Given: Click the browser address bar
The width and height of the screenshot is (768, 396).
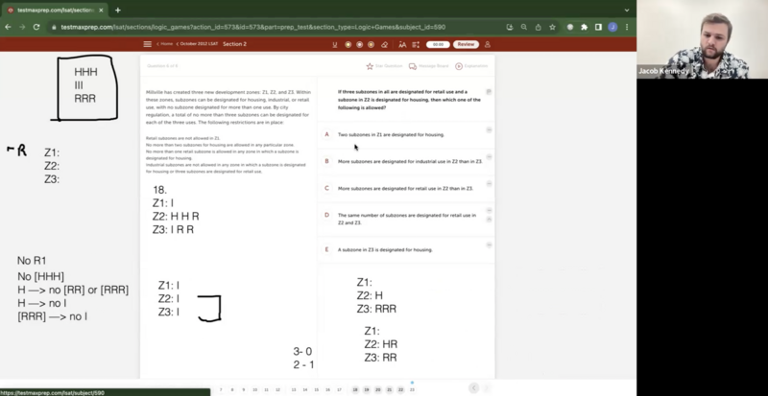Looking at the screenshot, I should click(288, 26).
